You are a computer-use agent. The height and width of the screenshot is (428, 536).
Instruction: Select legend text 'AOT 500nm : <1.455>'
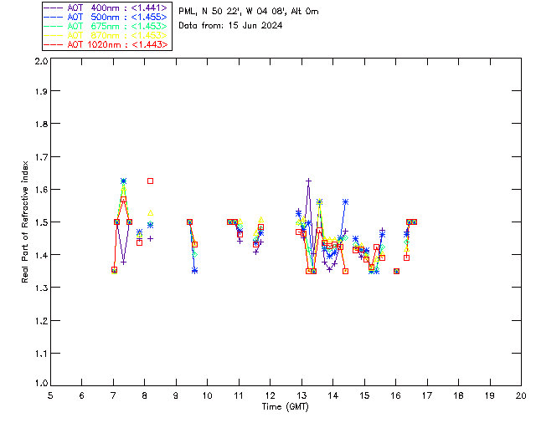117,17
